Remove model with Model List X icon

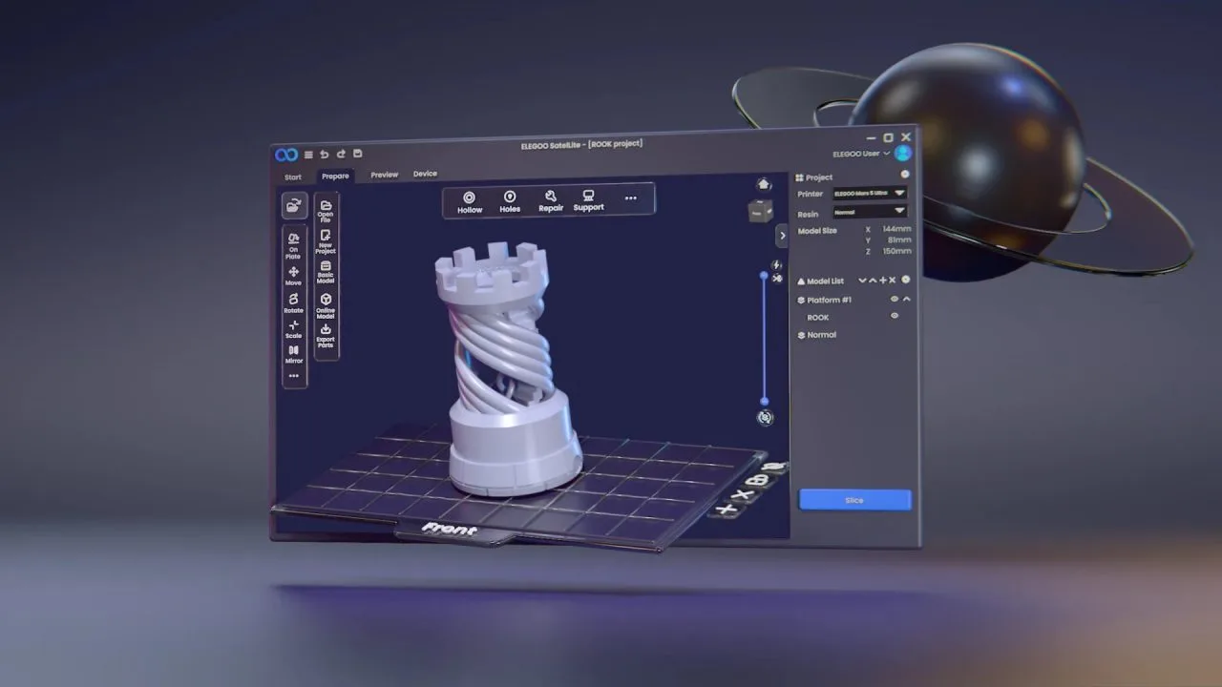pyautogui.click(x=894, y=280)
